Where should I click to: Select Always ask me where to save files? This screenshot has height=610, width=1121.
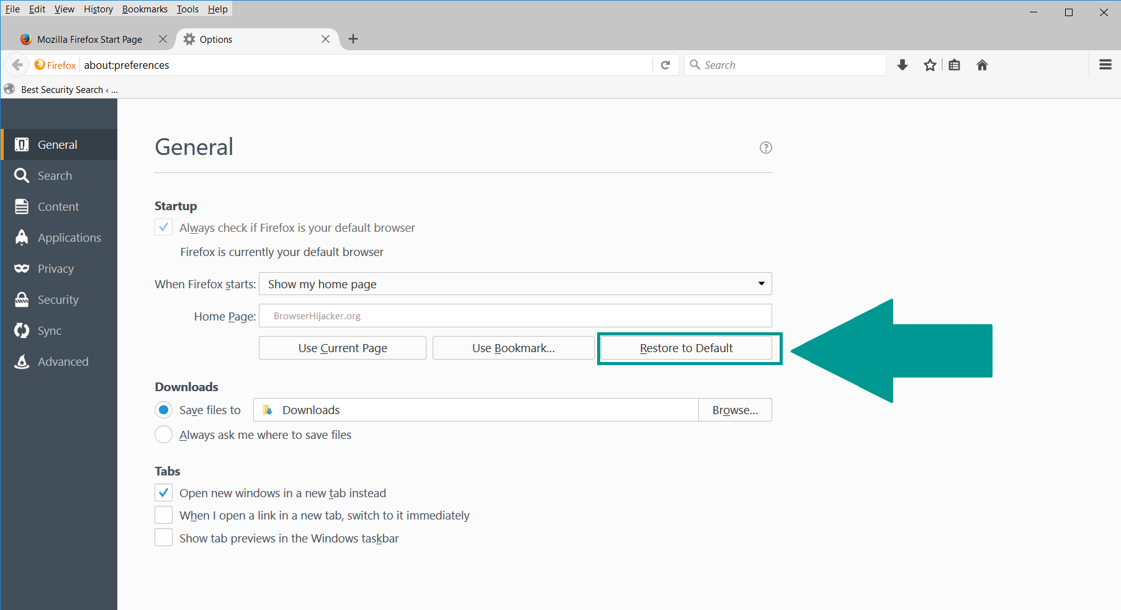point(164,435)
